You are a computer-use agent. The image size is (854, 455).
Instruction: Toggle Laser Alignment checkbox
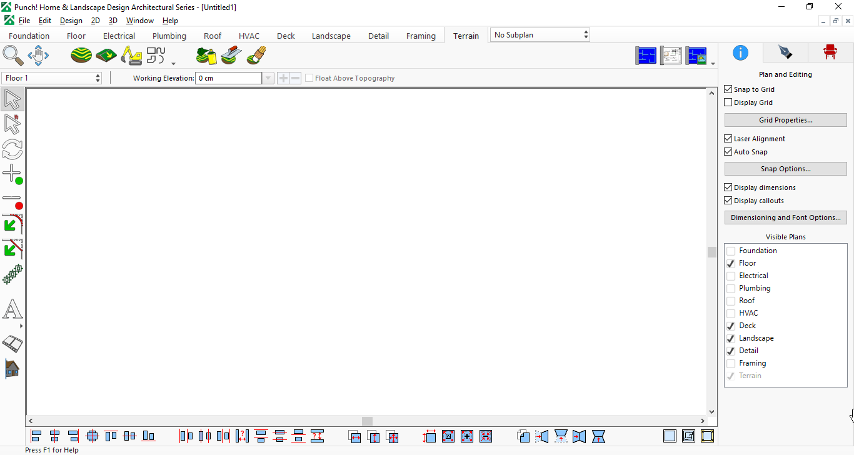click(728, 139)
